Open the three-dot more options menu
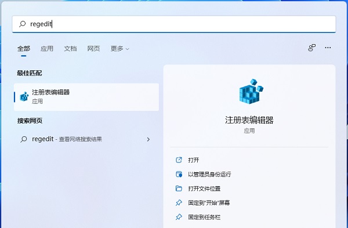 tap(328, 48)
